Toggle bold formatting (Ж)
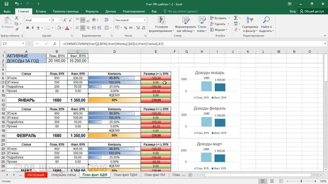This screenshot has height=184, width=328. click(x=27, y=28)
